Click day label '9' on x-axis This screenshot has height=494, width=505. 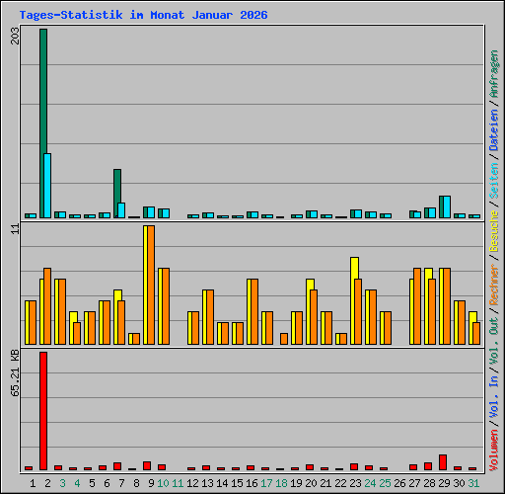click(x=151, y=483)
